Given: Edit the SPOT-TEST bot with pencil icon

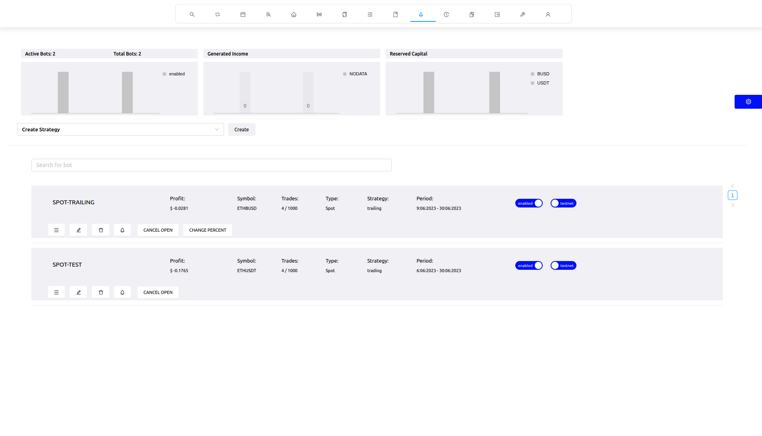Looking at the screenshot, I should click(x=78, y=292).
